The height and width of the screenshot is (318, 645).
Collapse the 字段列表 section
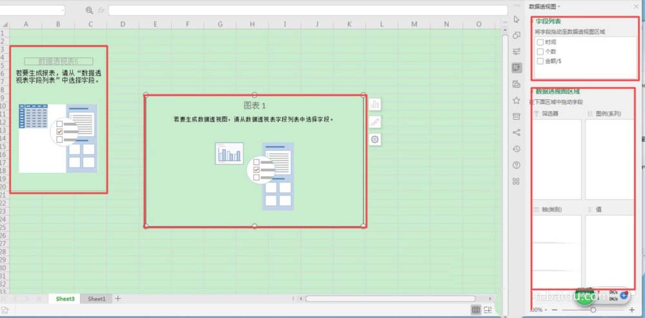click(532, 22)
